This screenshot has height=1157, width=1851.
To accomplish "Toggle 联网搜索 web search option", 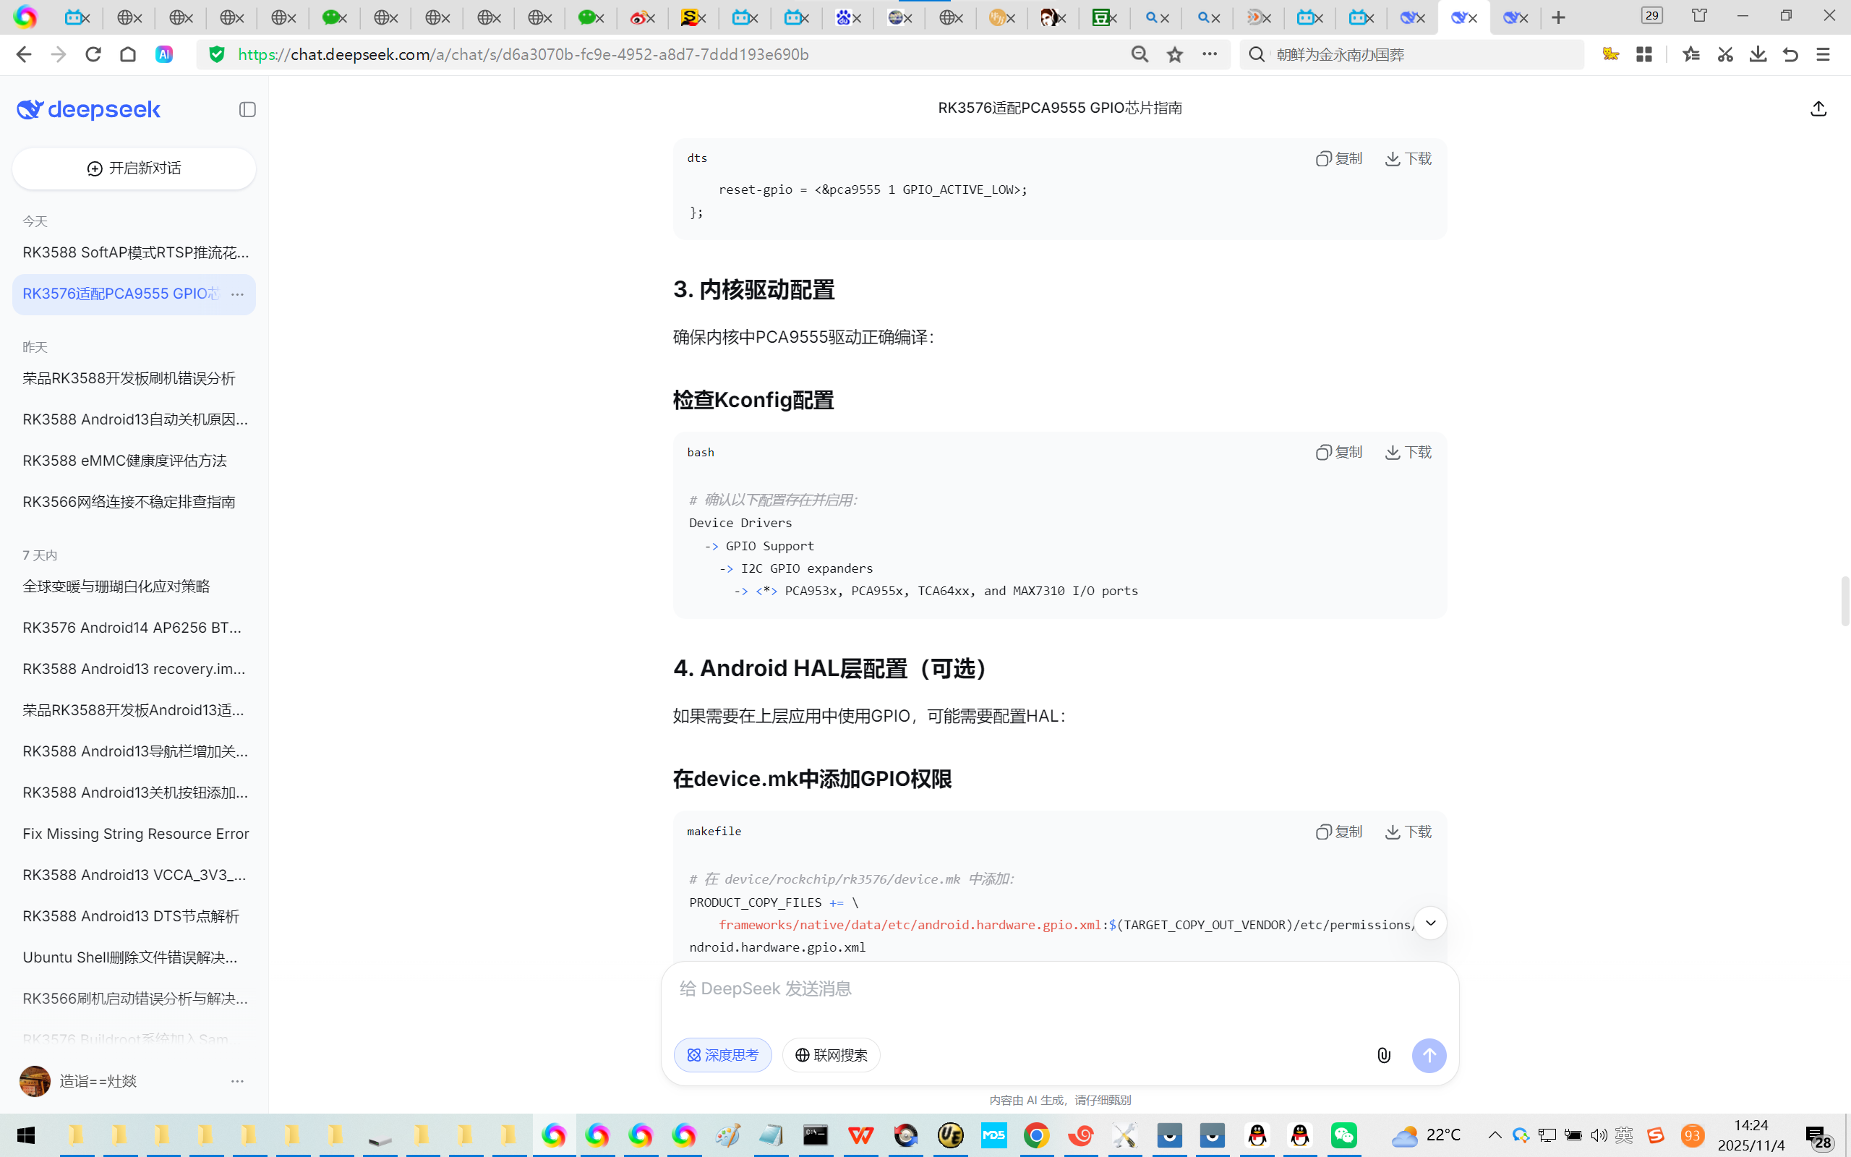I will point(831,1055).
